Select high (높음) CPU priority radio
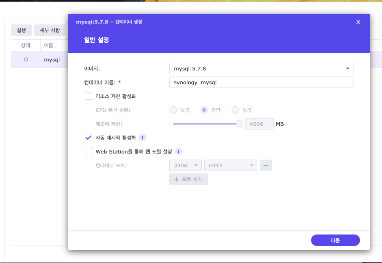382x263 pixels. [x=235, y=110]
